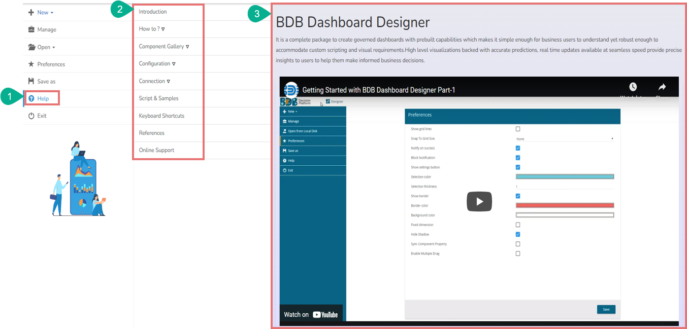The width and height of the screenshot is (687, 329).
Task: Toggle the Show grid lines checkbox
Action: 518,129
